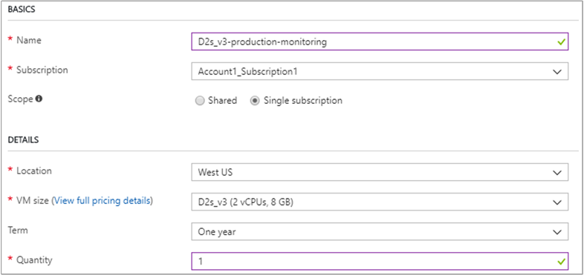
Task: Click the Quantity field label
Action: (x=34, y=259)
